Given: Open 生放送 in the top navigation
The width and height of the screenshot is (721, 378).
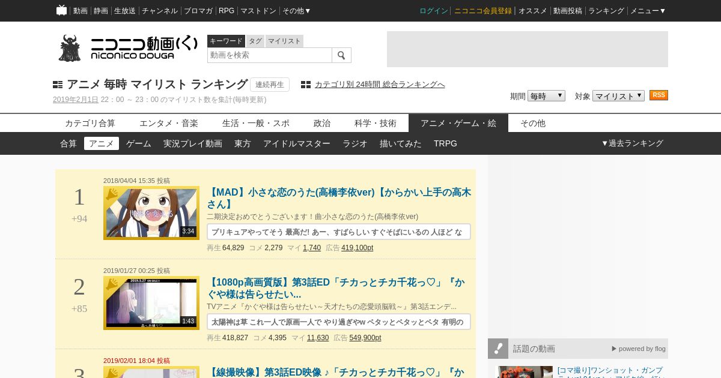Looking at the screenshot, I should [125, 11].
